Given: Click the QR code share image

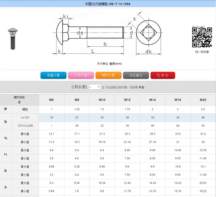Looking at the screenshot, I should tap(202, 38).
